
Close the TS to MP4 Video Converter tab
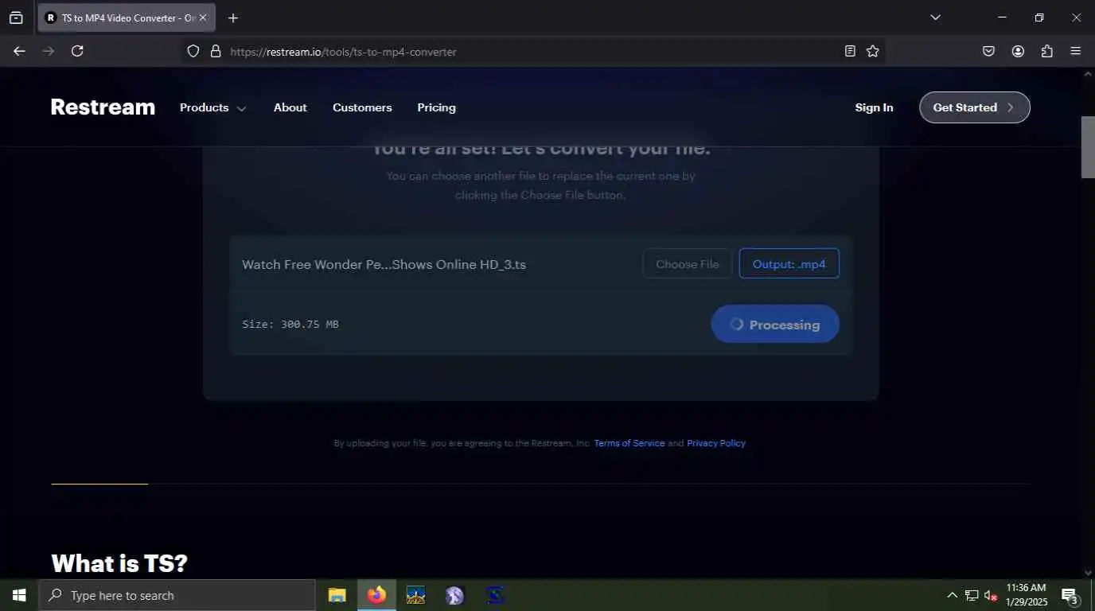point(203,18)
